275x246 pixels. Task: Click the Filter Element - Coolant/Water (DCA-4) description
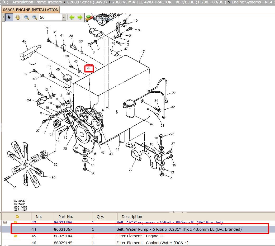(x=152, y=243)
